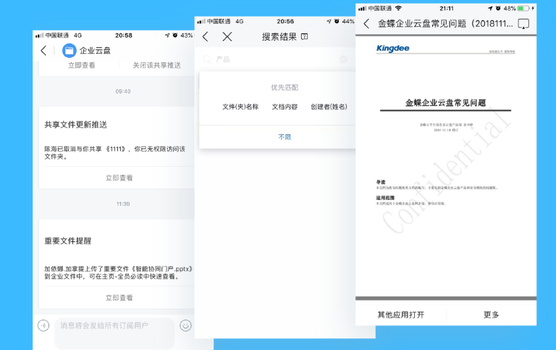Click 其他应用打开 button
The width and height of the screenshot is (556, 350).
coord(401,315)
